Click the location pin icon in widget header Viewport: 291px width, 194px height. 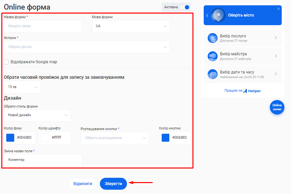point(218,15)
